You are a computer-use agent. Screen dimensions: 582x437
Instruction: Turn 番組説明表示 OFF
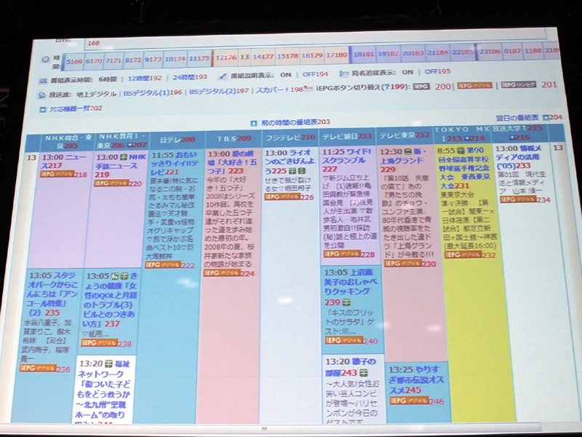click(308, 74)
